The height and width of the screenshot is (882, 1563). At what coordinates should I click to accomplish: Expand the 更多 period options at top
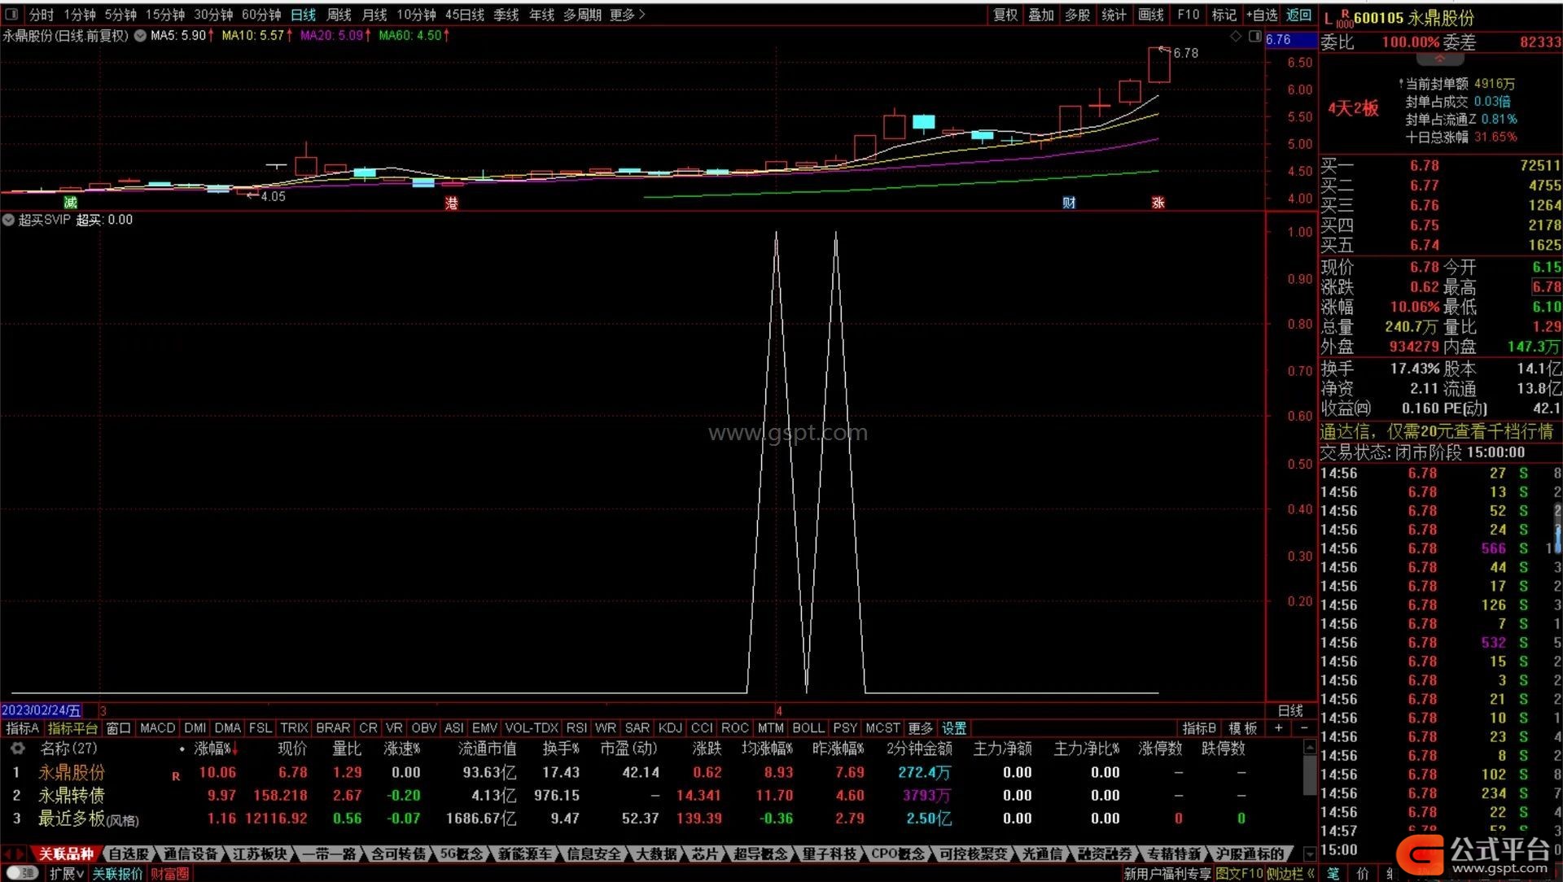coord(627,15)
